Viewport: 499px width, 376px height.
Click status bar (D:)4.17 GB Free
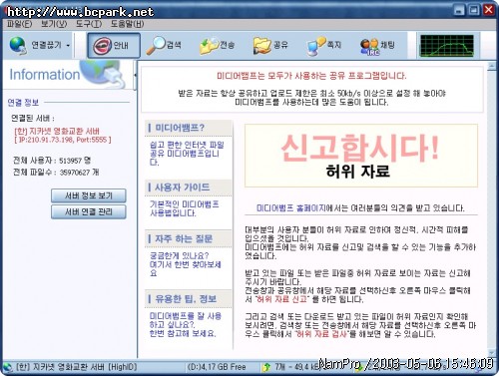[x=217, y=367]
